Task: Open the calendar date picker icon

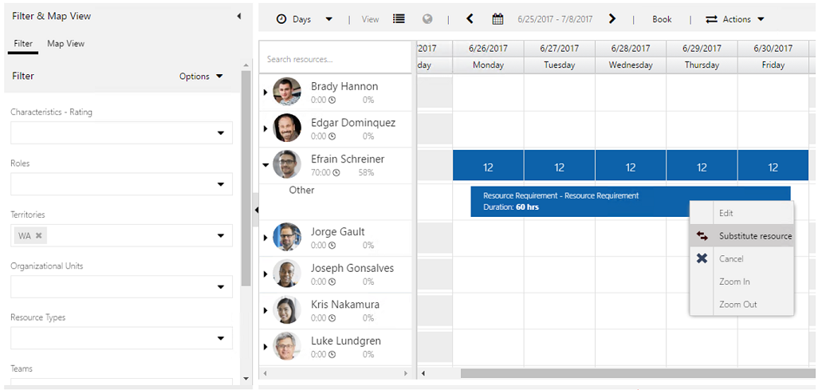Action: (x=497, y=19)
